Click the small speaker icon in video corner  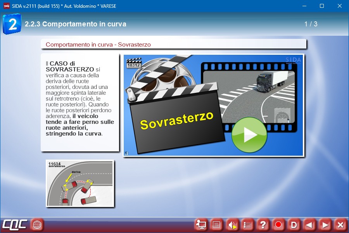pos(126,153)
